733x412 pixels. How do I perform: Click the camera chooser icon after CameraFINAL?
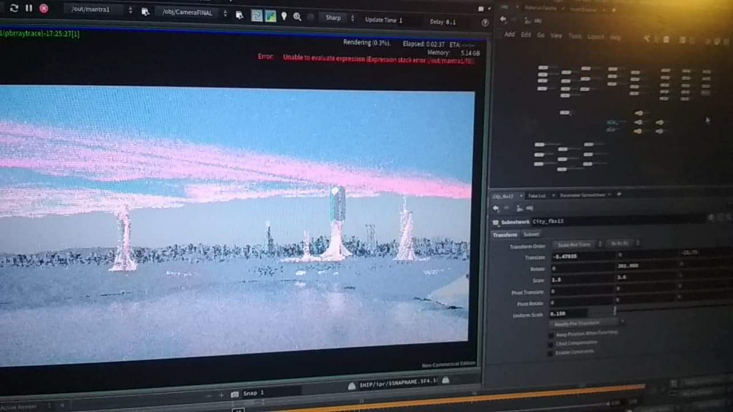click(x=239, y=15)
